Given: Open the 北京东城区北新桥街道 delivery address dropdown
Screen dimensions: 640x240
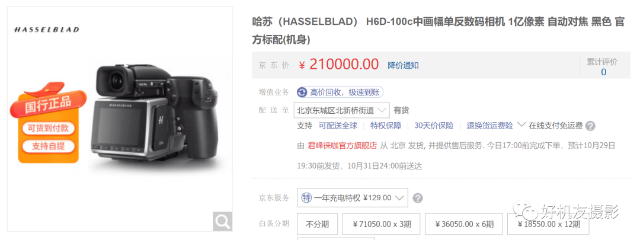Looking at the screenshot, I should (x=342, y=110).
